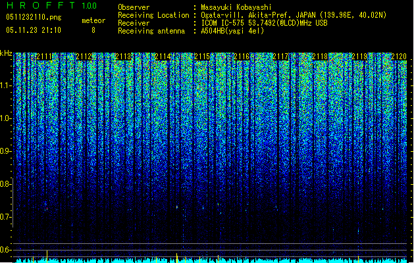This screenshot has height=263, width=414.
Task: Click time marker 2112 on spectrogram
Action: click(84, 57)
